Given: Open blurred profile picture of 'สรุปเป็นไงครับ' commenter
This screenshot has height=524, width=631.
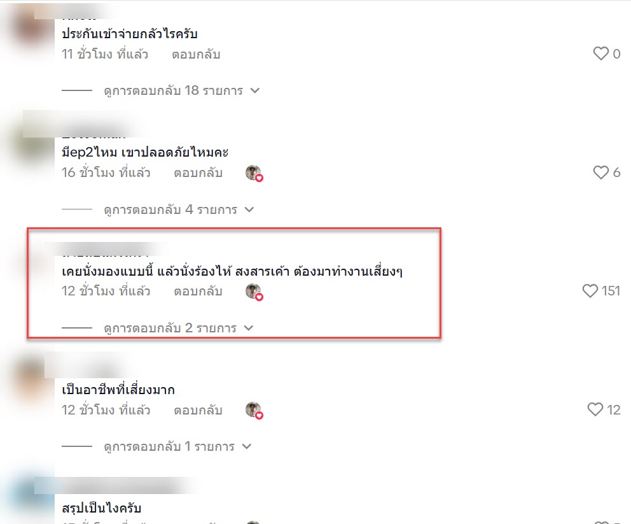Looking at the screenshot, I should coord(28,499).
